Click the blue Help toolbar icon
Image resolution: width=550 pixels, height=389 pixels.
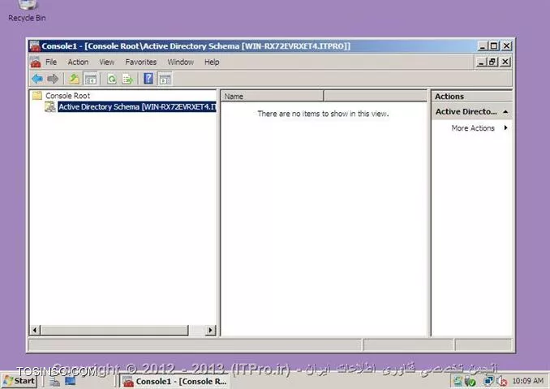coord(148,79)
